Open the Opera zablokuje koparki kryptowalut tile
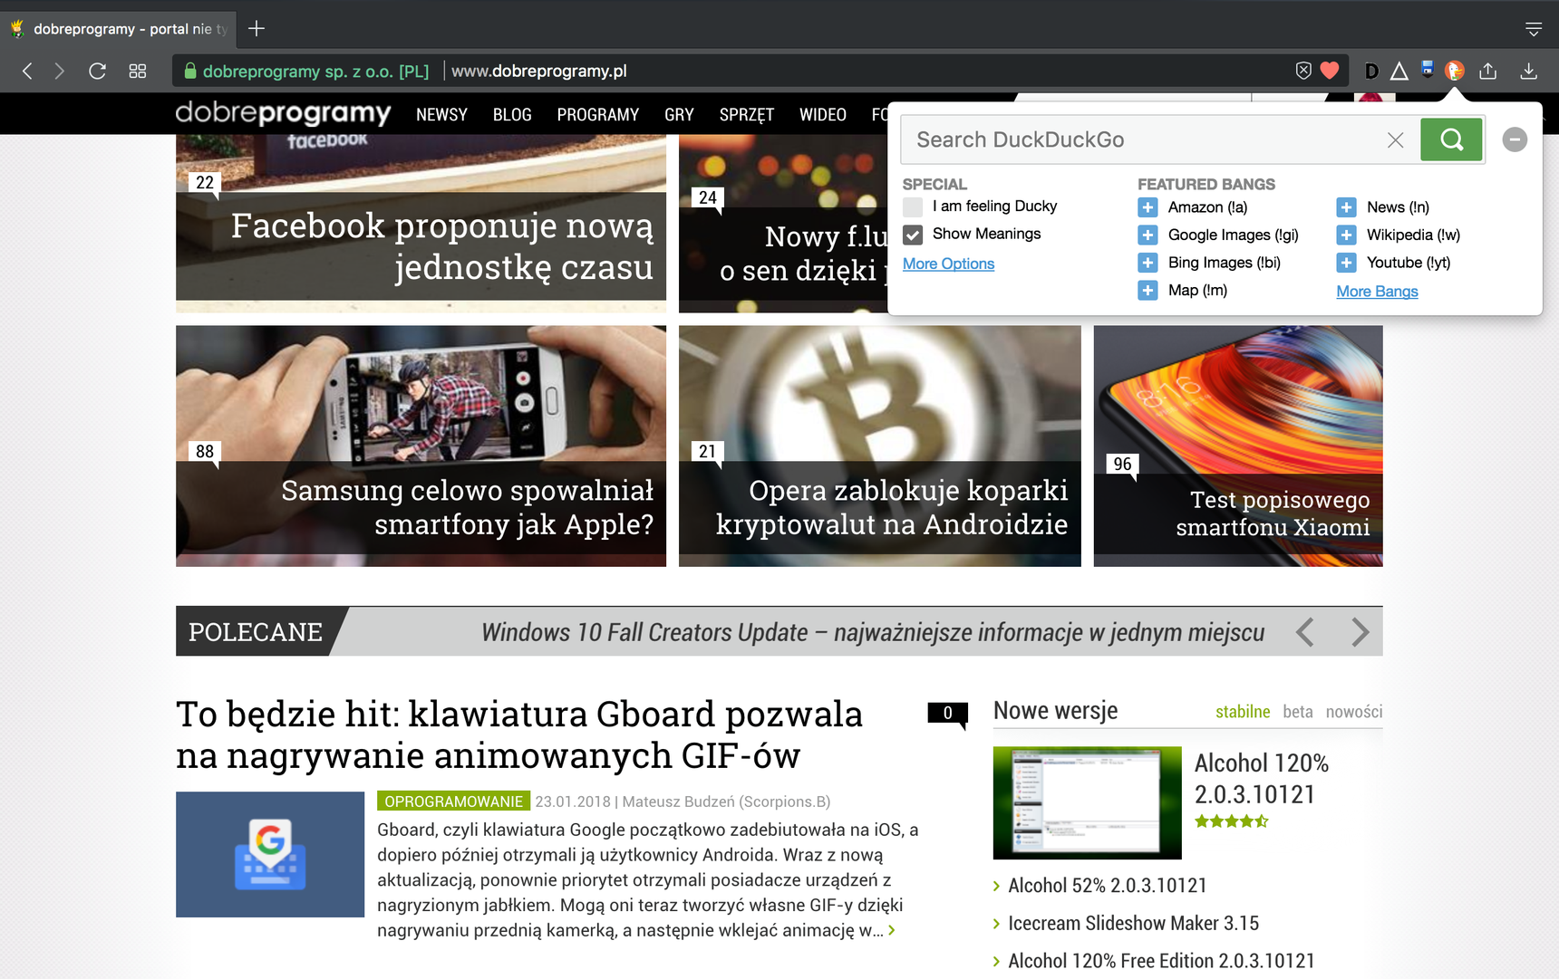The height and width of the screenshot is (979, 1559). [x=879, y=446]
